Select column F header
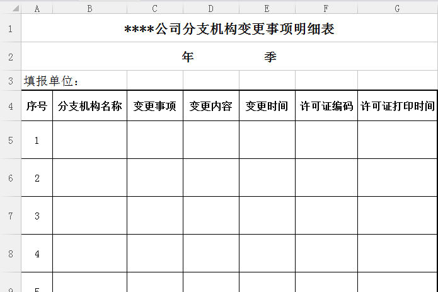The image size is (438, 292). point(326,8)
